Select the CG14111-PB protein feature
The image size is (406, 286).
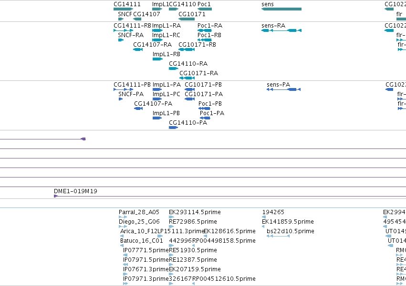123,89
